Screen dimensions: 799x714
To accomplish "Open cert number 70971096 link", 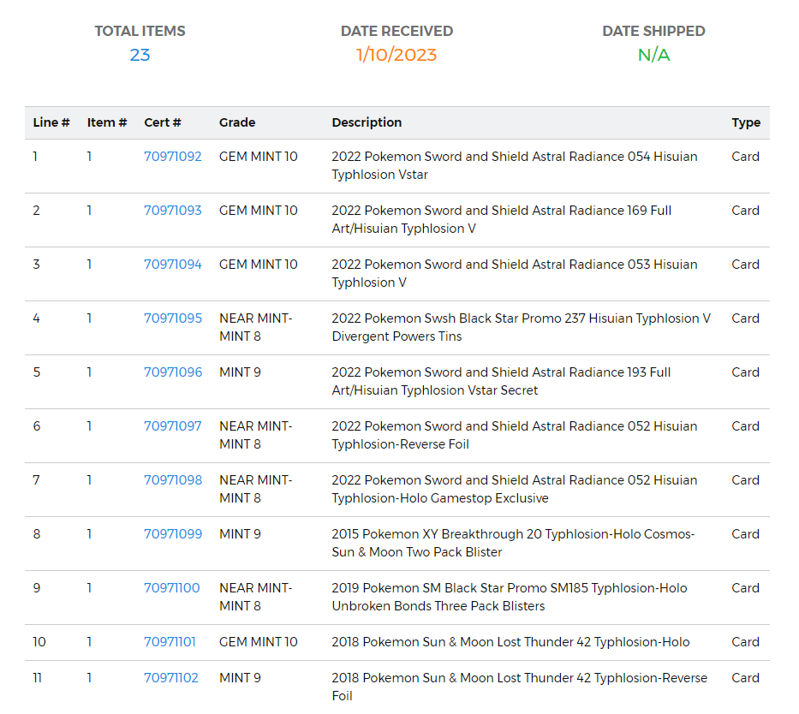I will pyautogui.click(x=173, y=372).
